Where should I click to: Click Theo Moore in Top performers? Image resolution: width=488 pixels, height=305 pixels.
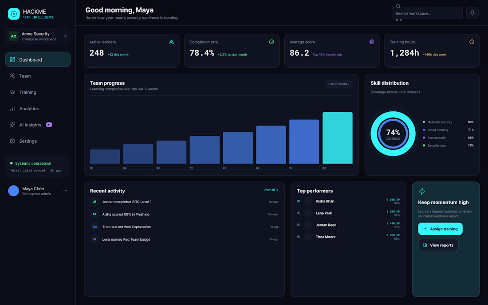click(348, 237)
